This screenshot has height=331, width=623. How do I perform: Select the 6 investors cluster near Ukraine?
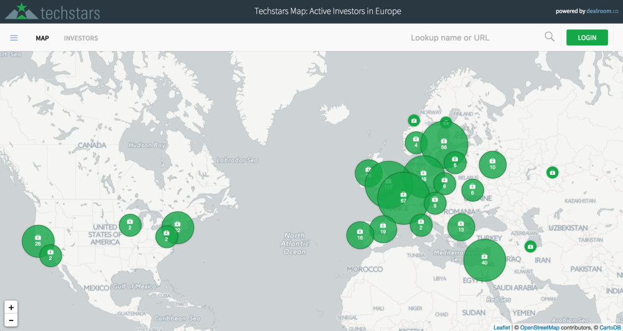pyautogui.click(x=472, y=190)
